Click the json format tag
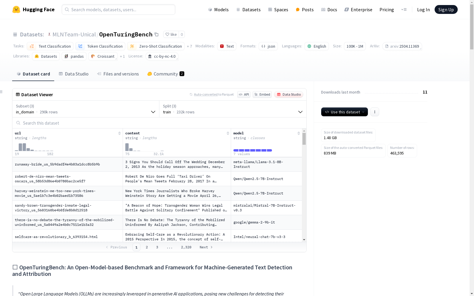 click(268, 46)
